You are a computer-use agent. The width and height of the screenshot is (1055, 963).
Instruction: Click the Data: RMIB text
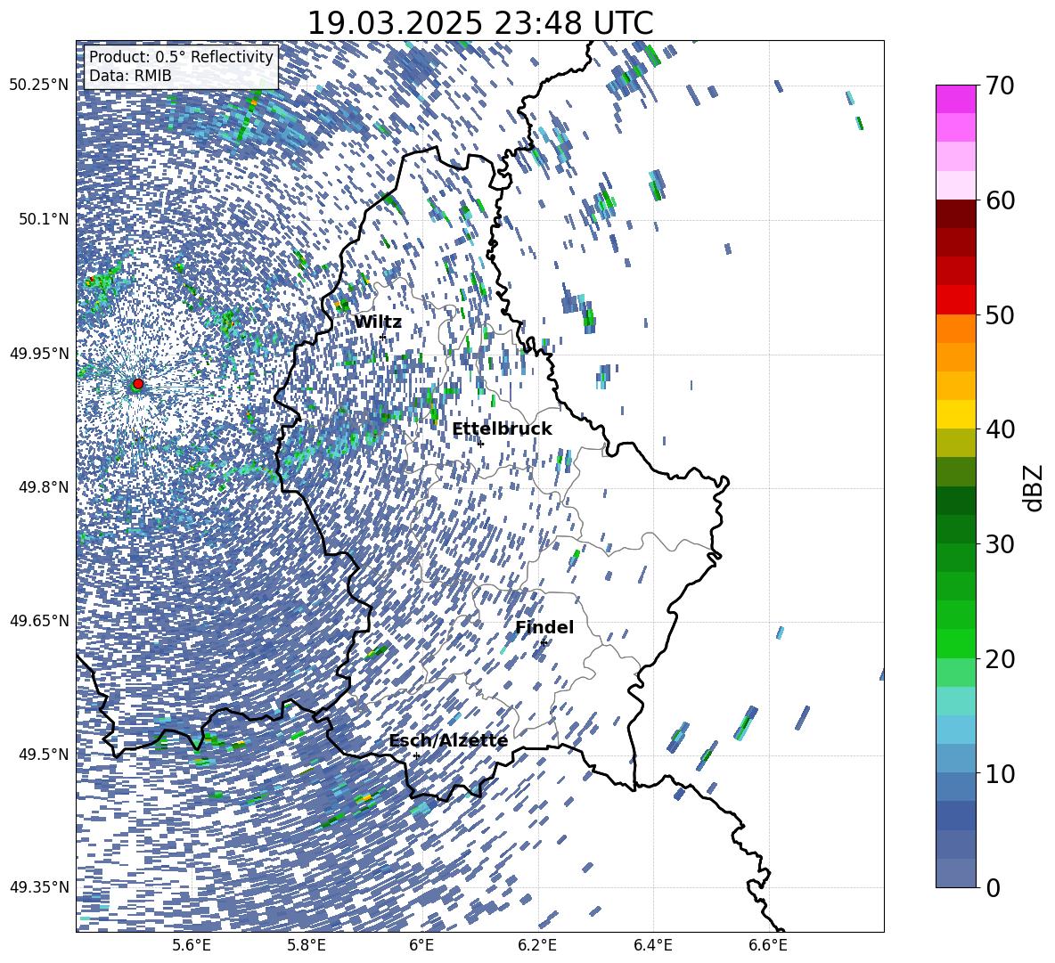tap(130, 76)
